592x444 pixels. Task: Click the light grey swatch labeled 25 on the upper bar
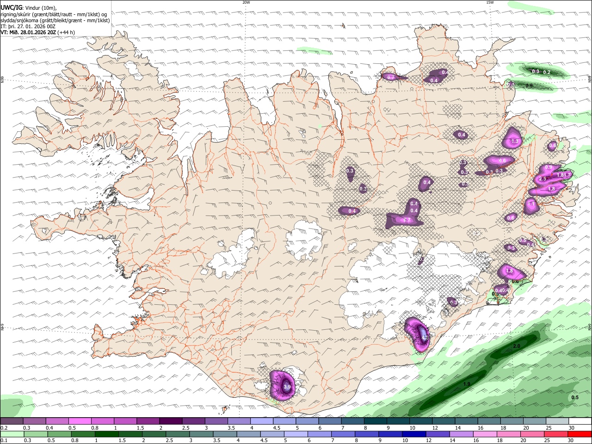pos(557,421)
